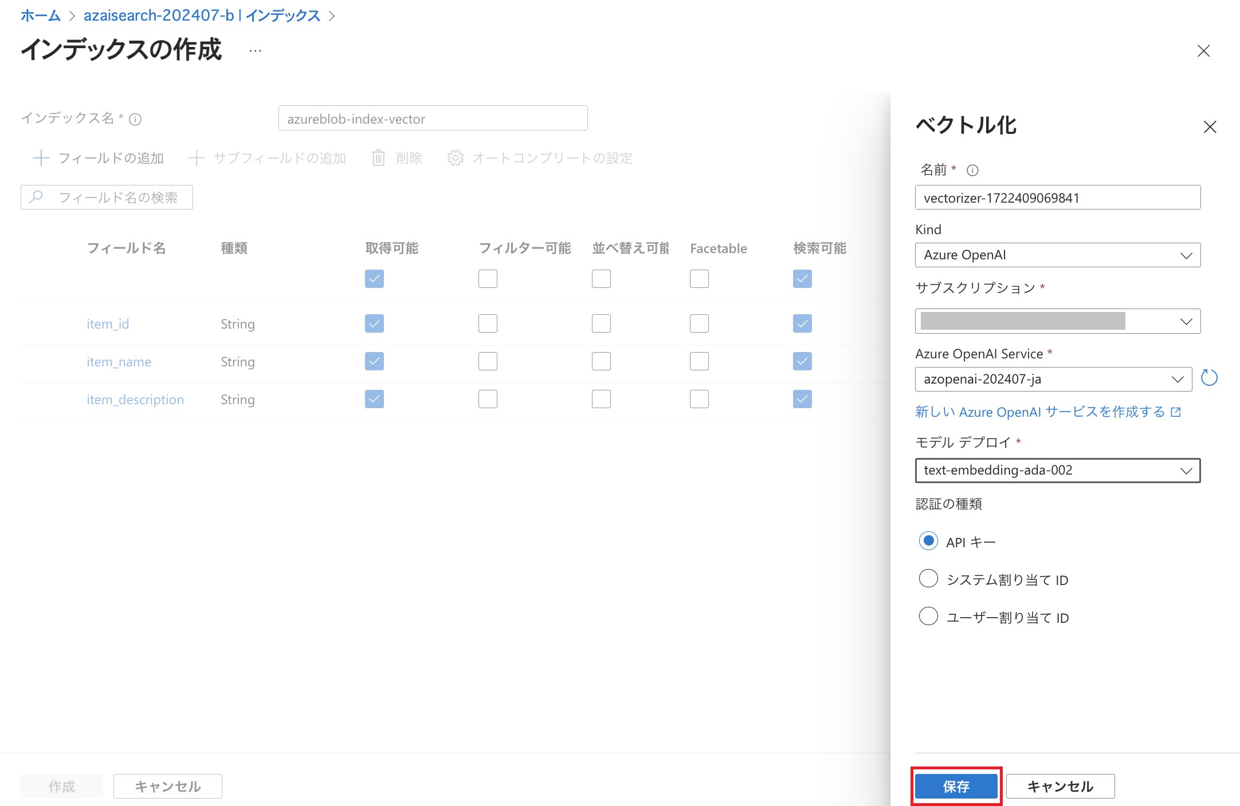
Task: Toggle フィルター可能 checkbox for item_name
Action: (x=488, y=361)
